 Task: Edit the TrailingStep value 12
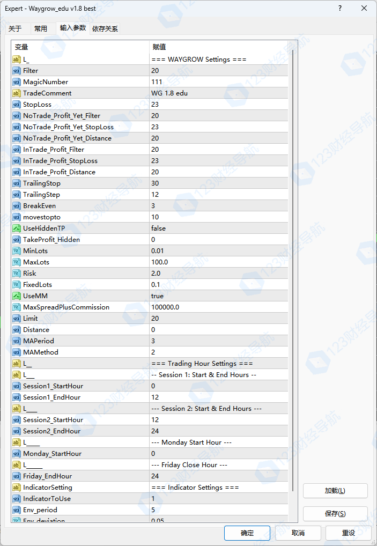pos(219,195)
